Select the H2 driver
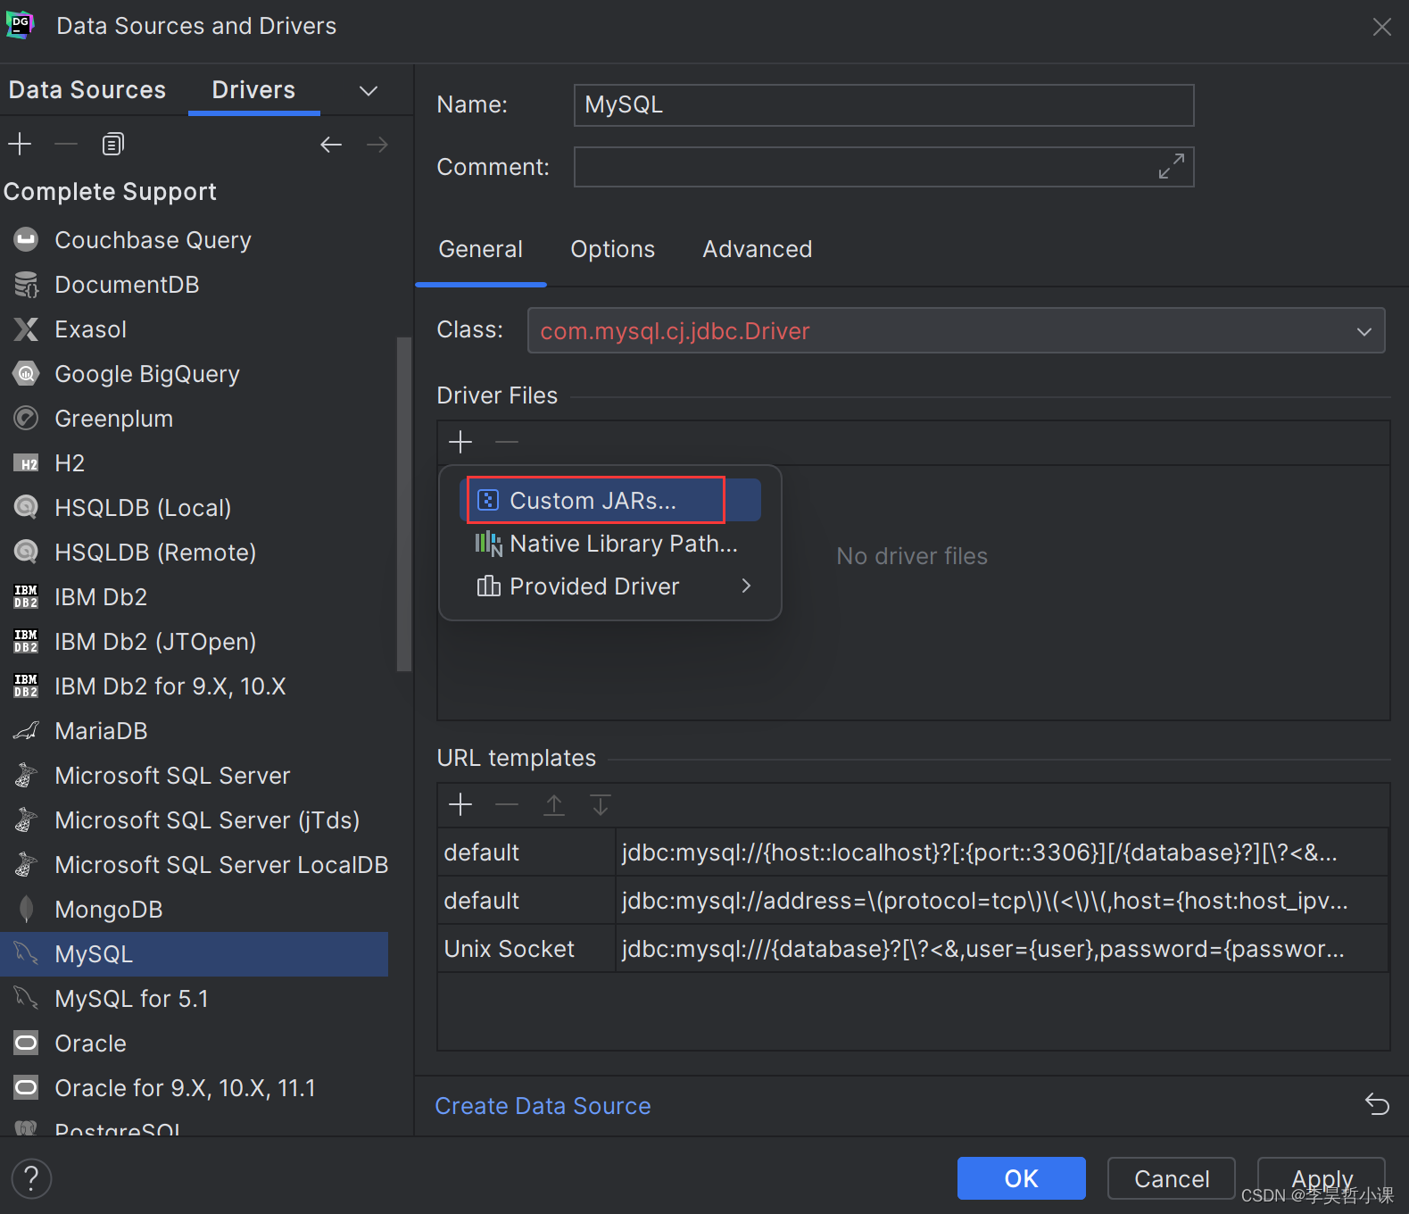This screenshot has width=1409, height=1214. [194, 463]
